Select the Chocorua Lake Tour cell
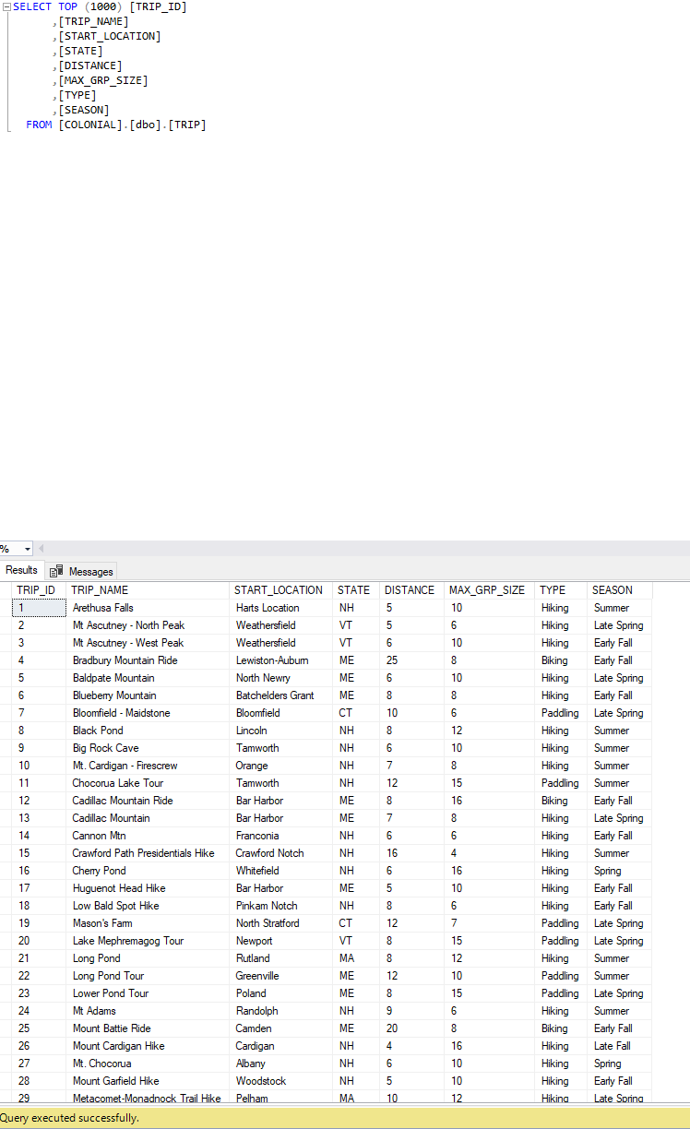 pyautogui.click(x=149, y=783)
